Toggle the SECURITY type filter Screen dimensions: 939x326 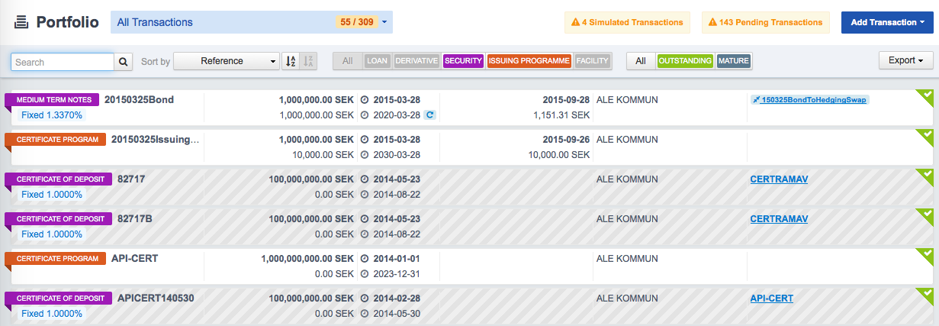(463, 61)
